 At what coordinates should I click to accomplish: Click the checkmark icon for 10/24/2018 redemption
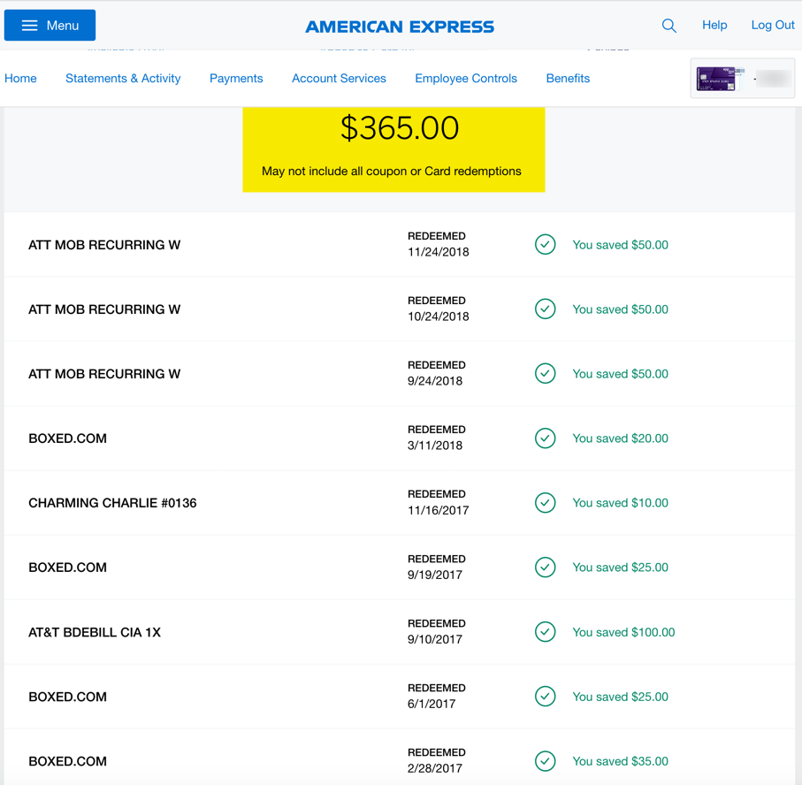(546, 309)
